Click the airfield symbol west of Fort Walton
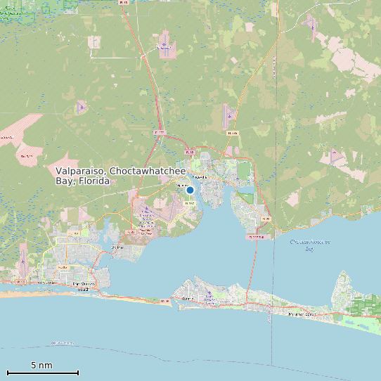The height and width of the screenshot is (381, 381). [x=22, y=261]
